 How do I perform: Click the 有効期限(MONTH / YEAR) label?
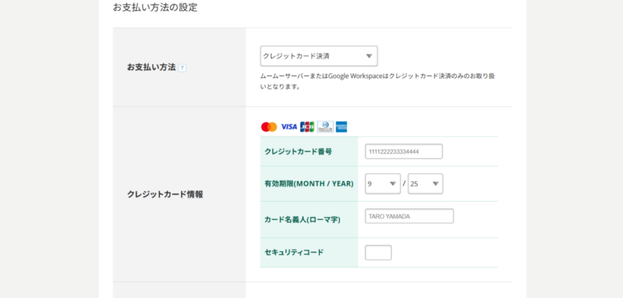308,184
